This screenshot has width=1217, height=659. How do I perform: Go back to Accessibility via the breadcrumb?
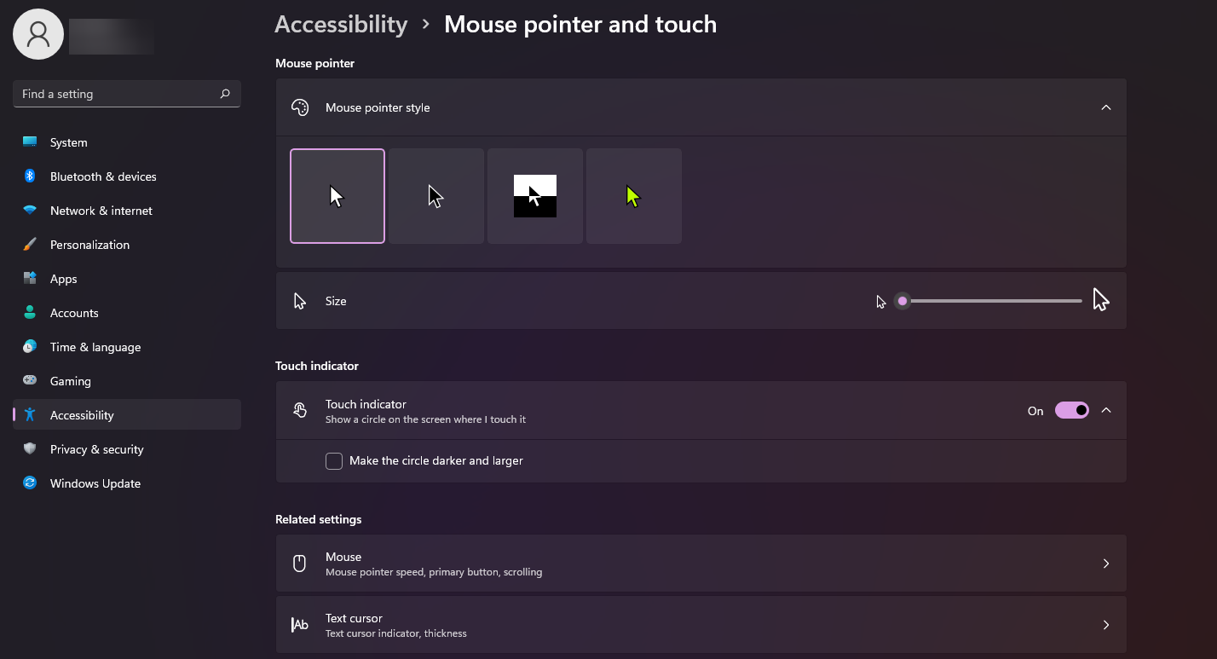pyautogui.click(x=341, y=25)
